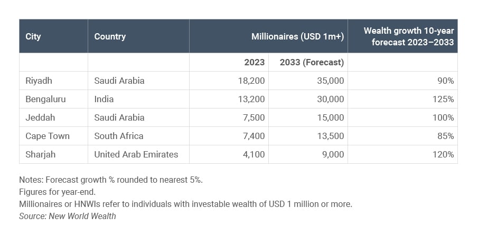Select the South Africa country cell
The width and height of the screenshot is (478, 237).
point(119,136)
